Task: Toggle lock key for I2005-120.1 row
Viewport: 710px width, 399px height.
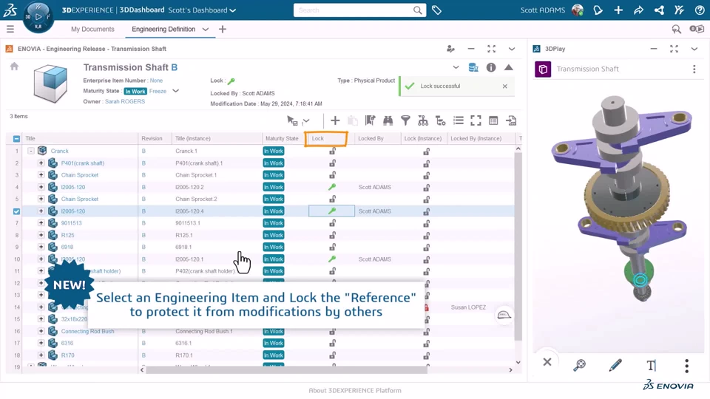Action: point(332,259)
